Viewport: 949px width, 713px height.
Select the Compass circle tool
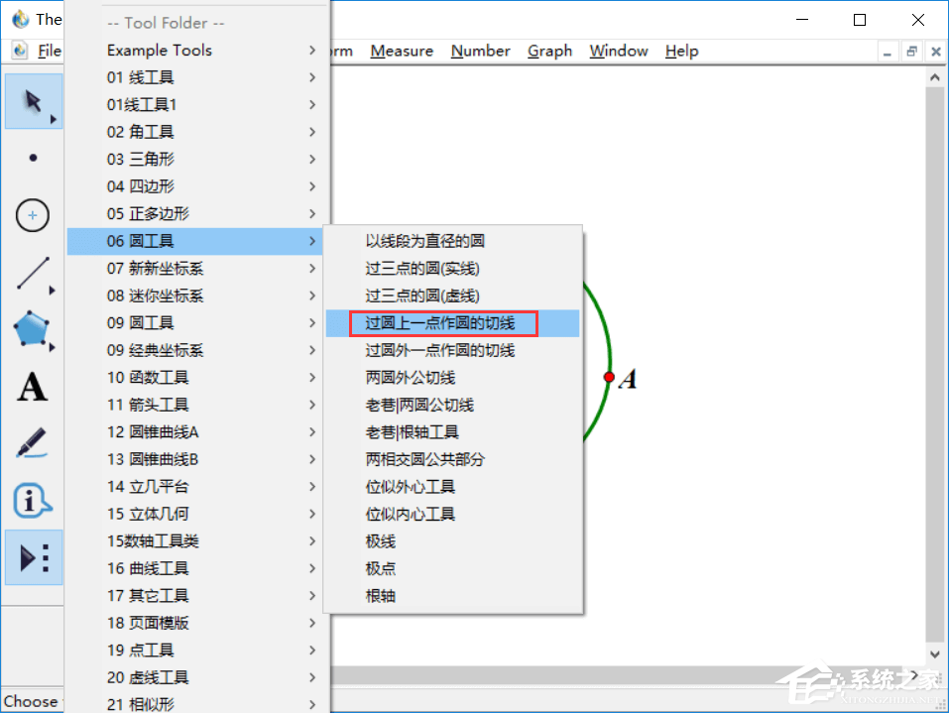click(33, 215)
